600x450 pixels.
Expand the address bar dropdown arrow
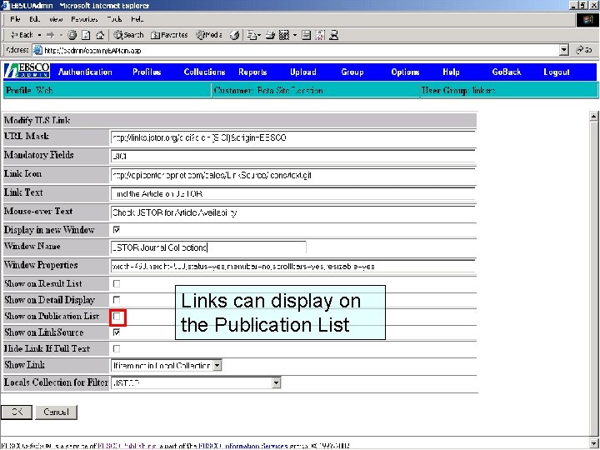(x=564, y=49)
